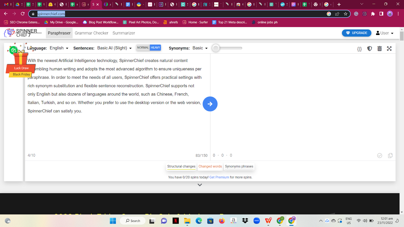
Task: Open the Summarizer tab
Action: point(124,33)
